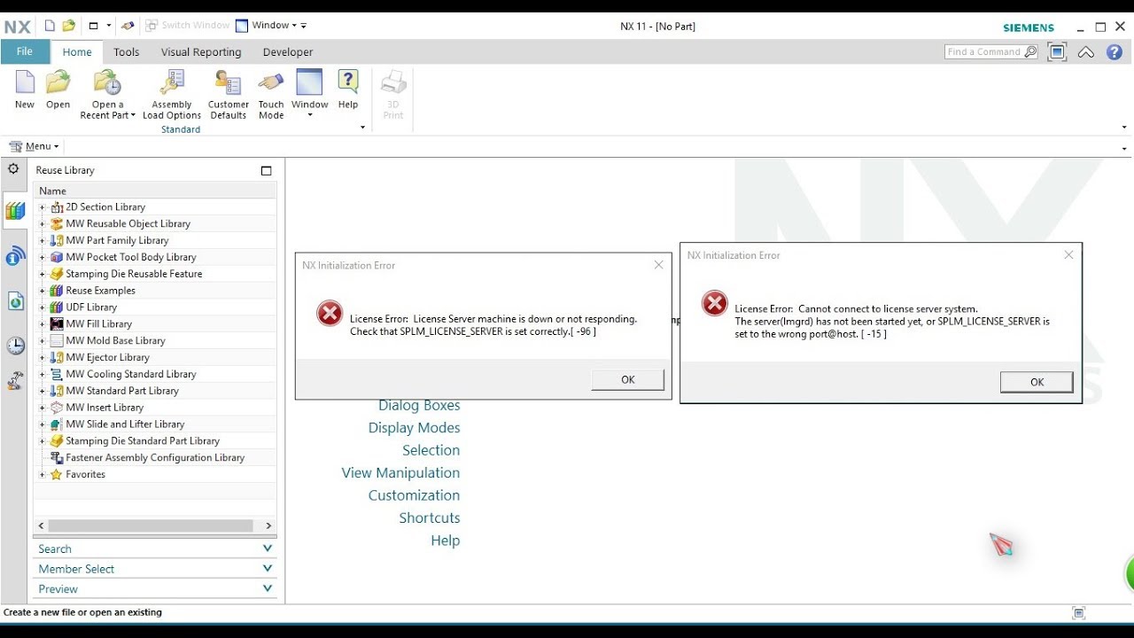Close the -96 license error dialog
The height and width of the screenshot is (638, 1134).
pos(658,265)
